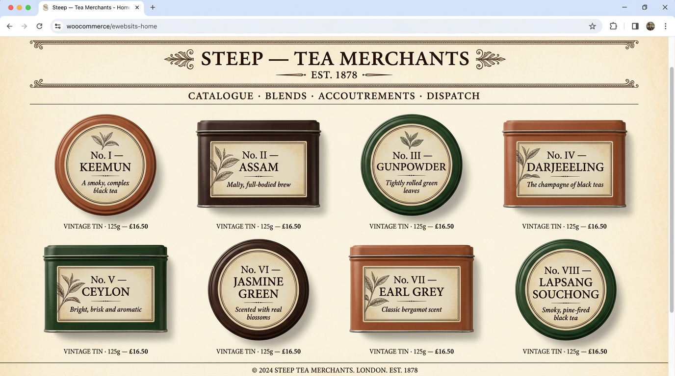The height and width of the screenshot is (376, 675).
Task: Open the Catalogue navigation item
Action: coord(221,96)
